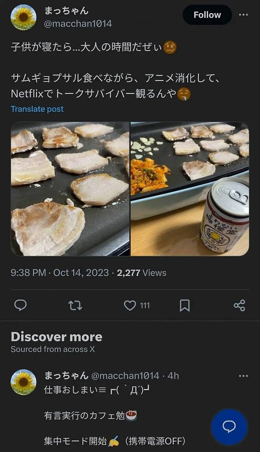Viewport: 260px width, 452px height.
Task: Open the 4h timestamp on the second post
Action: coord(173,375)
